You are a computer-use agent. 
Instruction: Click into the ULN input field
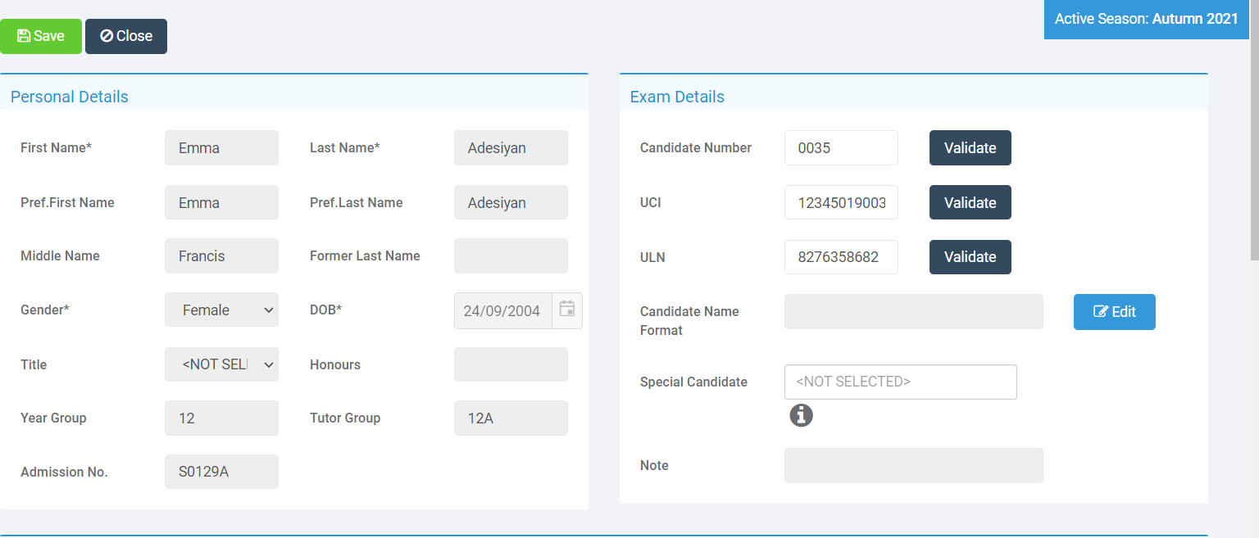pos(841,256)
